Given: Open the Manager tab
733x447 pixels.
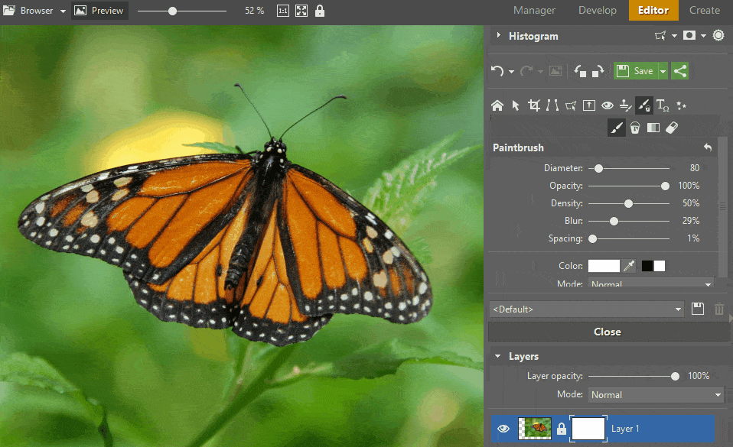Looking at the screenshot, I should coord(535,11).
